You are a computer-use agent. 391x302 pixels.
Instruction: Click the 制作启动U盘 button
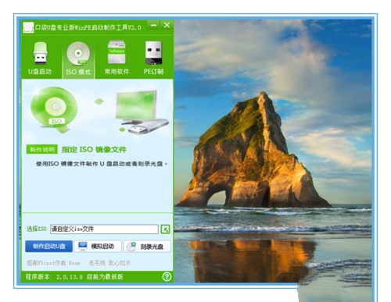48,247
